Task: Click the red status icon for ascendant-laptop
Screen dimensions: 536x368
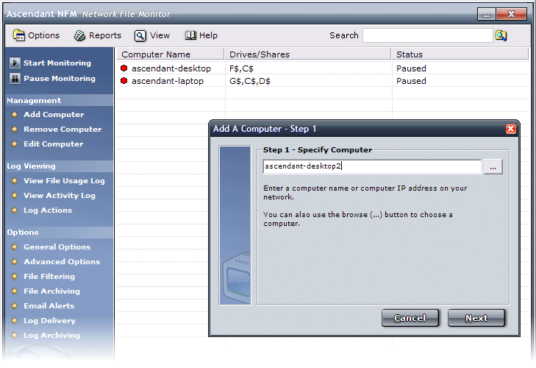Action: click(x=124, y=81)
